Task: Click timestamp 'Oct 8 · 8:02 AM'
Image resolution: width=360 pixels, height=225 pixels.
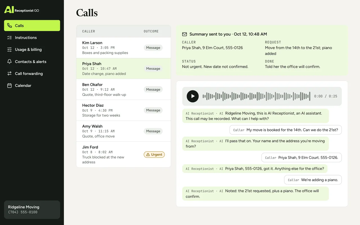Action: click(97, 152)
